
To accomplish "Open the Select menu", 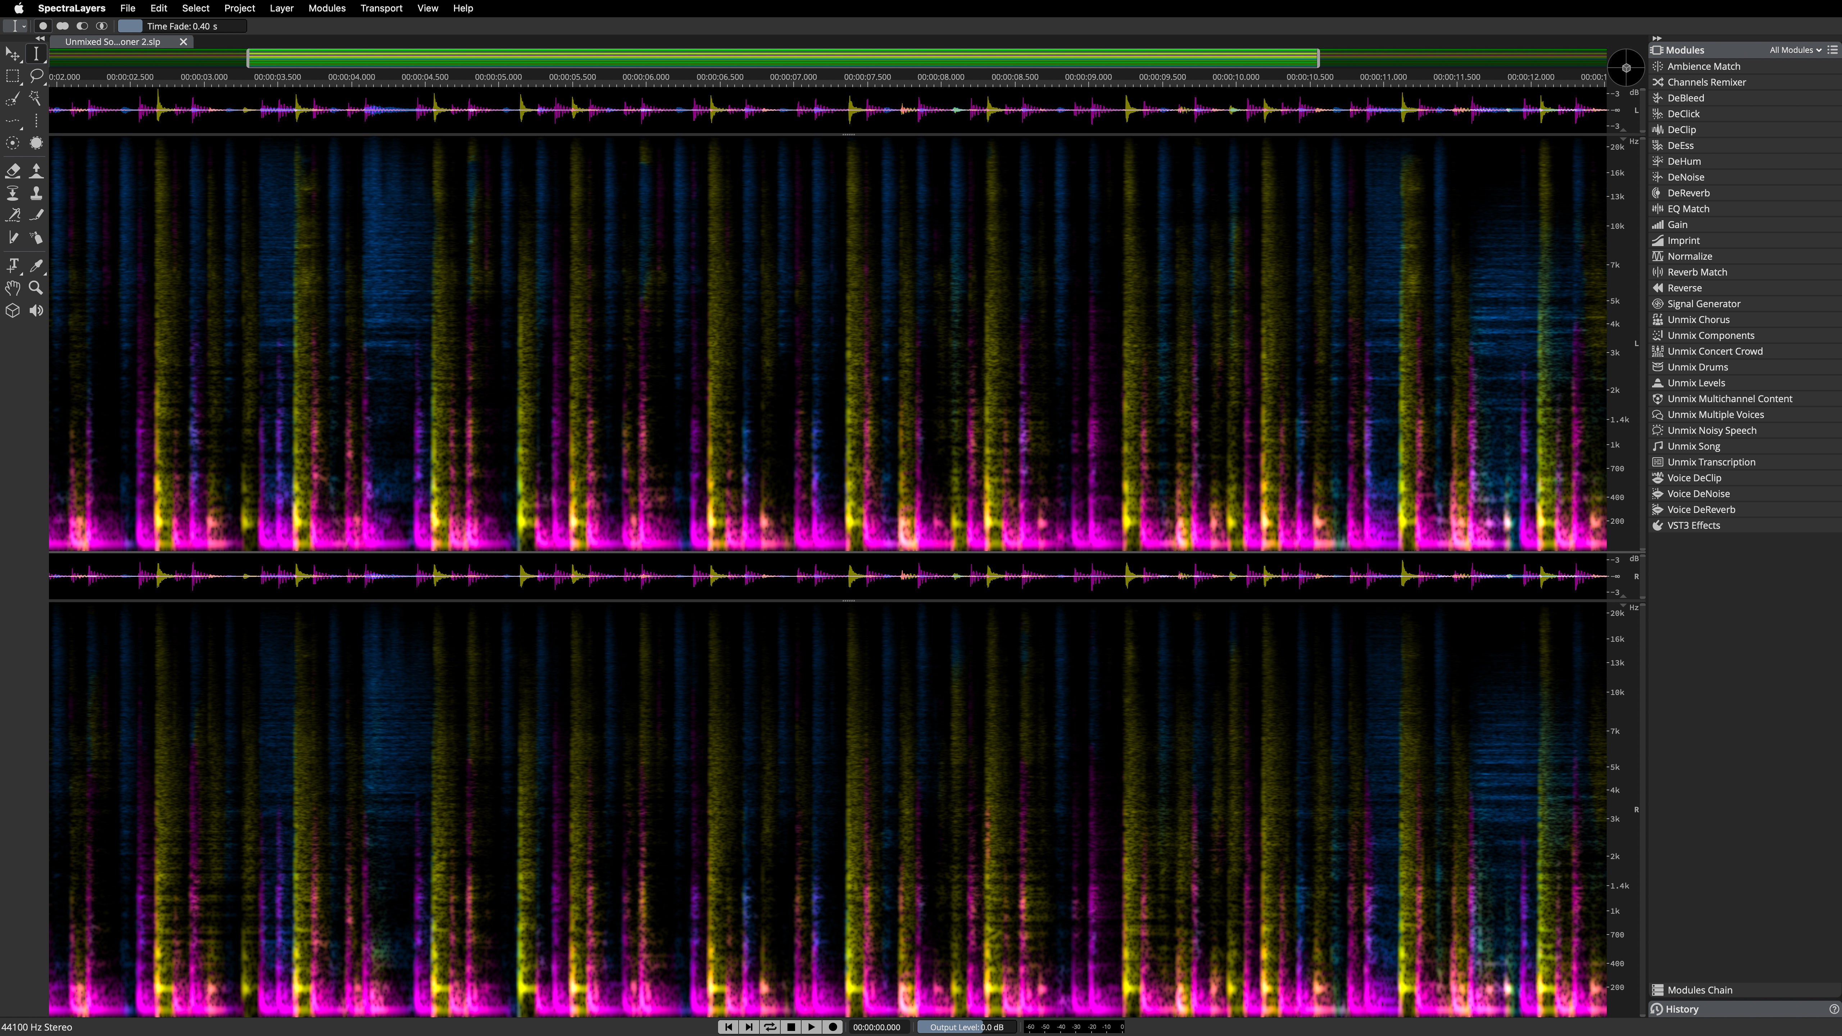I will (x=195, y=8).
